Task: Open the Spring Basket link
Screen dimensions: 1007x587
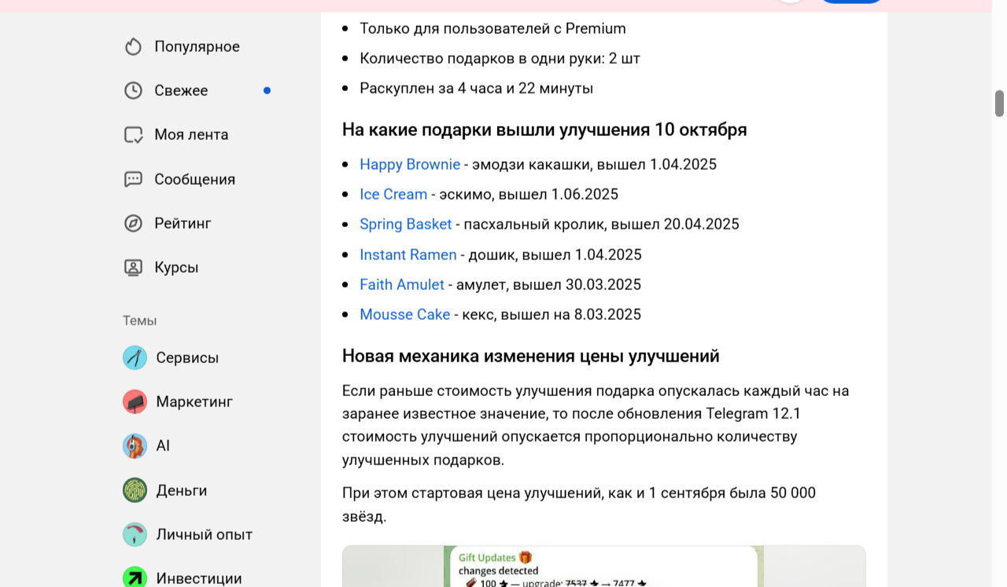Action: pos(405,224)
